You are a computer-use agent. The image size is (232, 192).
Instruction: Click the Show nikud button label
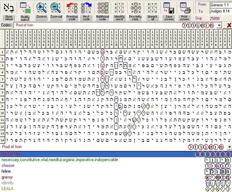pos(9,18)
